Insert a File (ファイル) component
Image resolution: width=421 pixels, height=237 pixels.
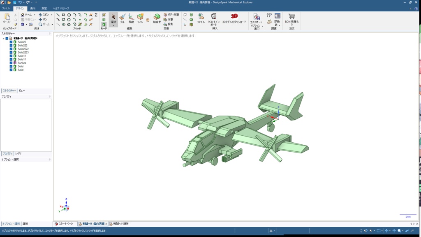201,18
